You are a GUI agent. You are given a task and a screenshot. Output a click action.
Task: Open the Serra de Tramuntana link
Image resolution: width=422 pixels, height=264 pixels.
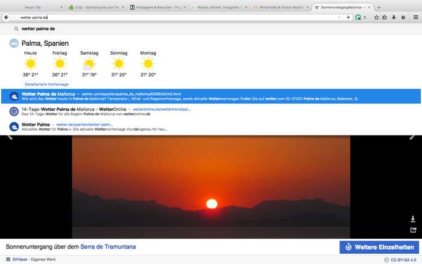pos(108,247)
